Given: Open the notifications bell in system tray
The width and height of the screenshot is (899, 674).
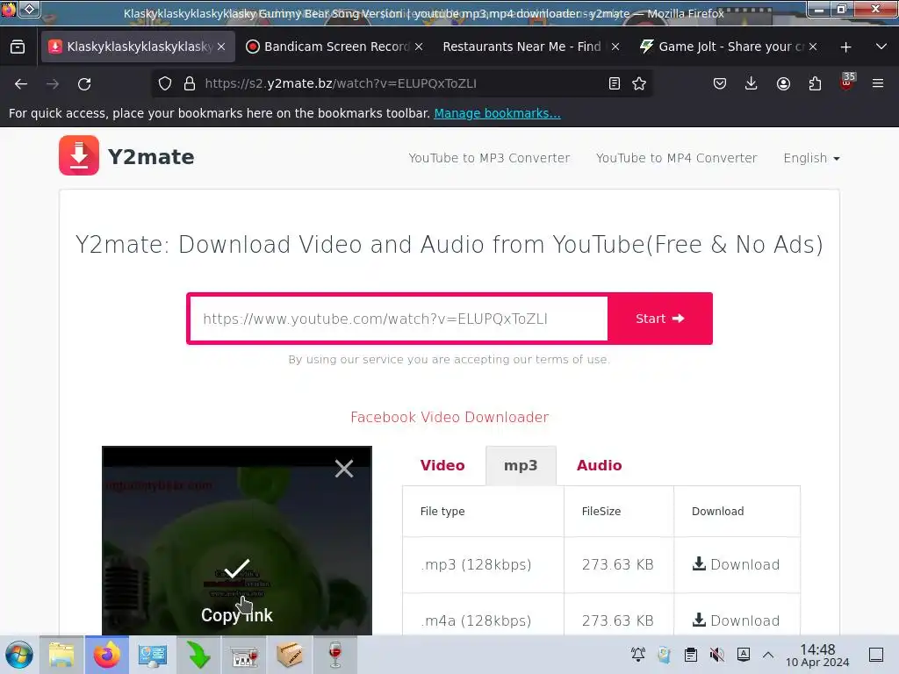Looking at the screenshot, I should [x=638, y=655].
